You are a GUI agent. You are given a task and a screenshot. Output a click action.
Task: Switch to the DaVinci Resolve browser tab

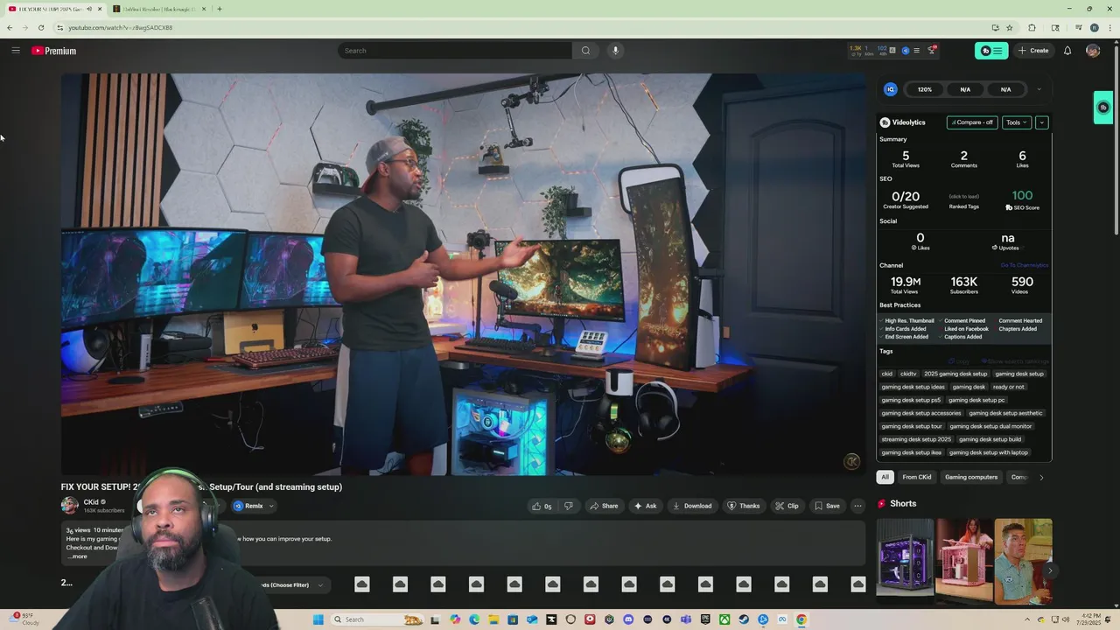(x=157, y=9)
